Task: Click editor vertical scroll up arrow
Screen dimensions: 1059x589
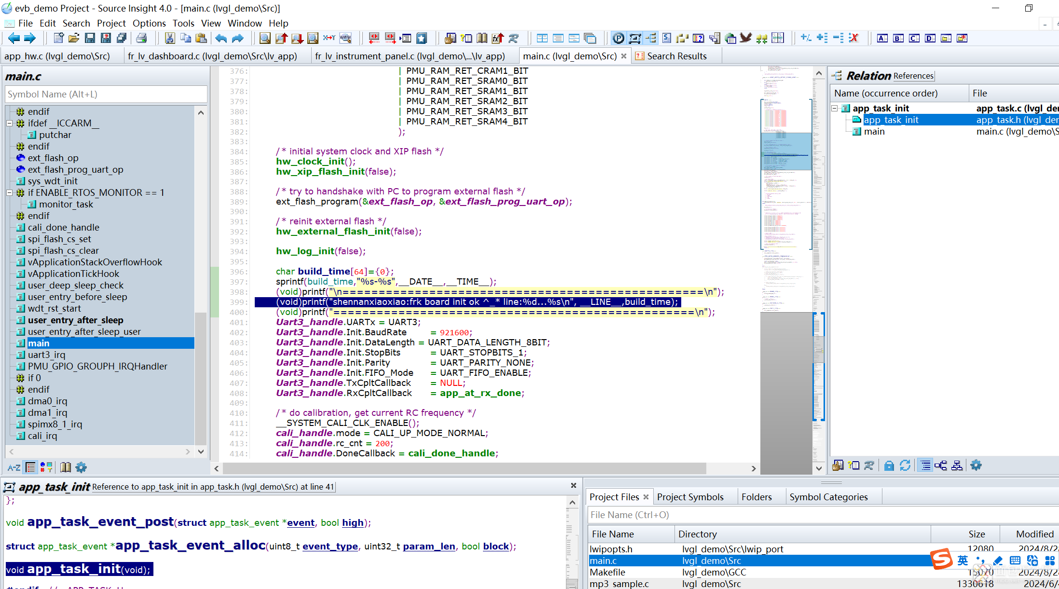Action: (819, 73)
